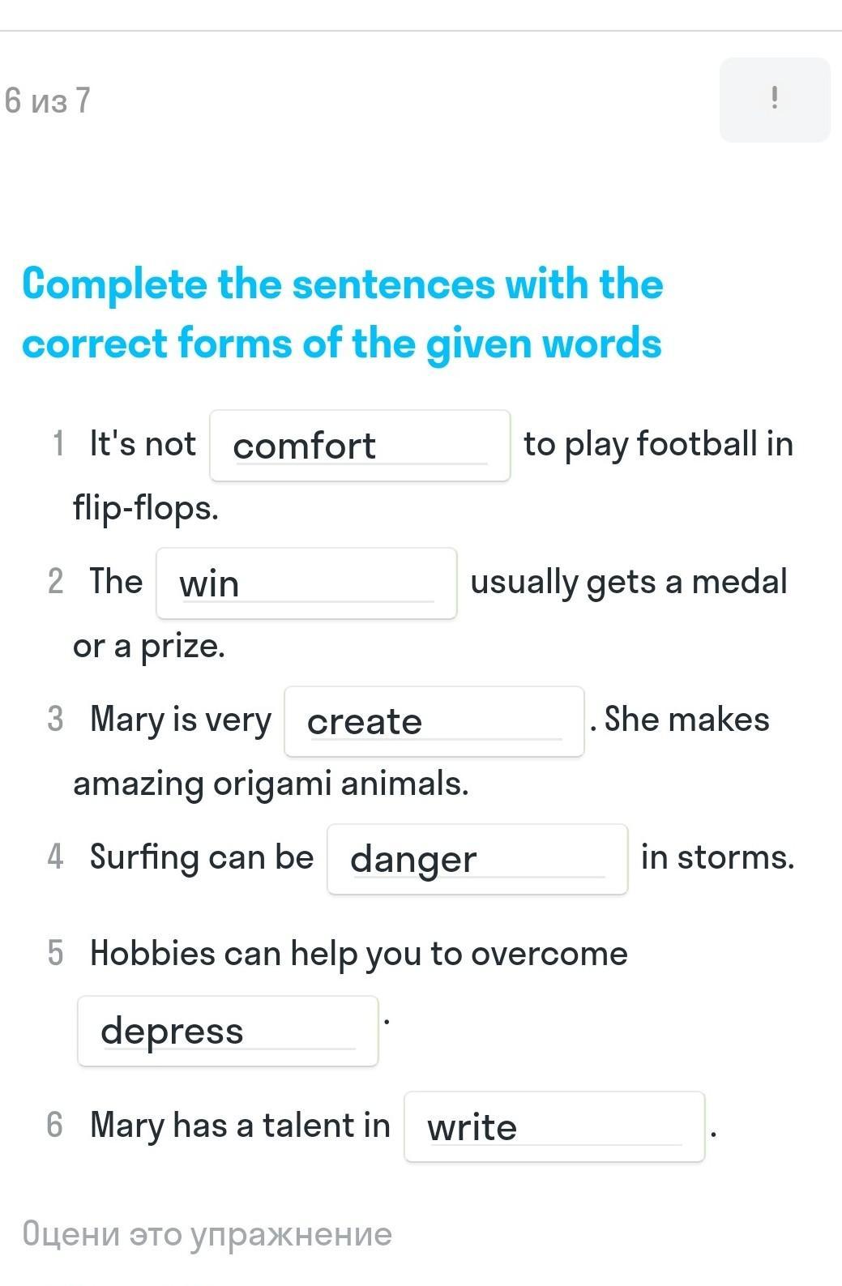Click the exercise heading 'Complete the sentences'
The image size is (842, 1286).
[342, 314]
